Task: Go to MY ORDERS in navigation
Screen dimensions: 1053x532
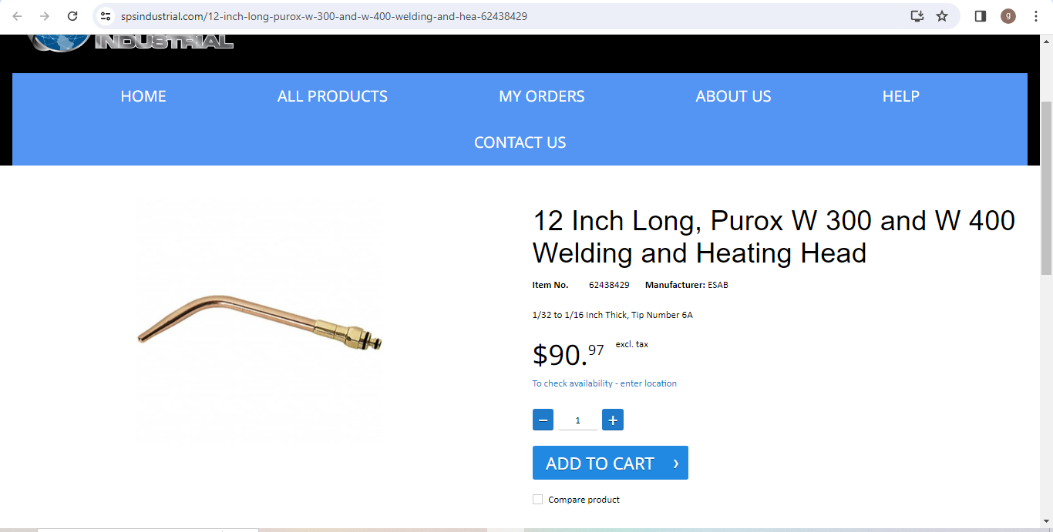Action: pos(542,96)
